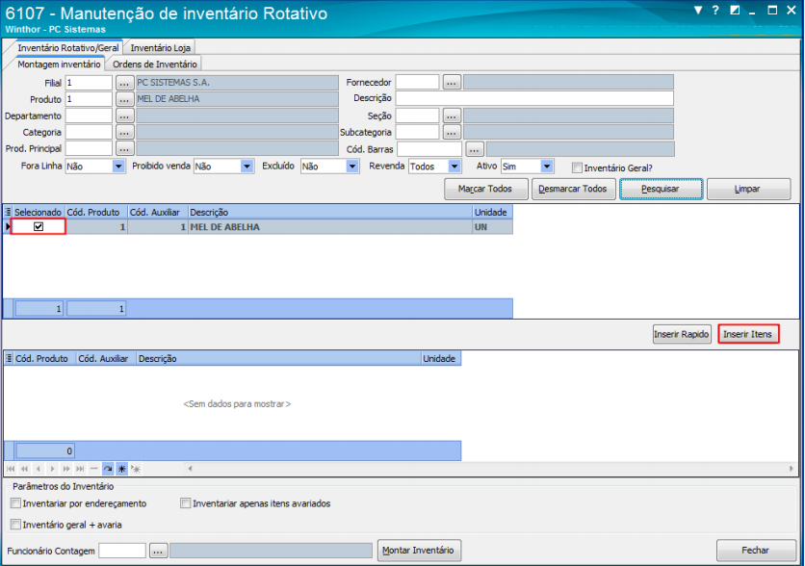The height and width of the screenshot is (566, 805).
Task: Open the title bar dropdown triangle menu
Action: [698, 11]
